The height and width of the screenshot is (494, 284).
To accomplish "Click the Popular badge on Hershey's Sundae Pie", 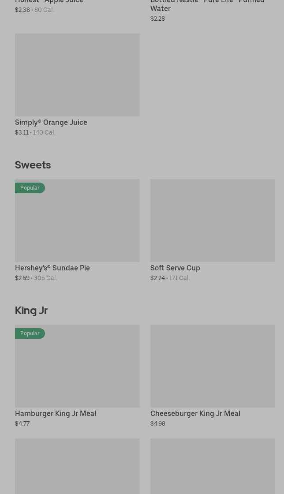I will pyautogui.click(x=30, y=188).
